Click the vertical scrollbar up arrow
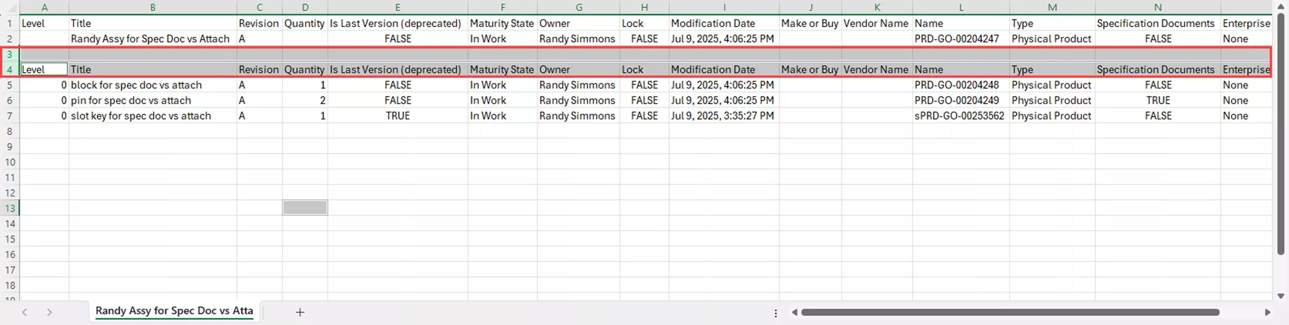This screenshot has height=325, width=1289. (1280, 6)
